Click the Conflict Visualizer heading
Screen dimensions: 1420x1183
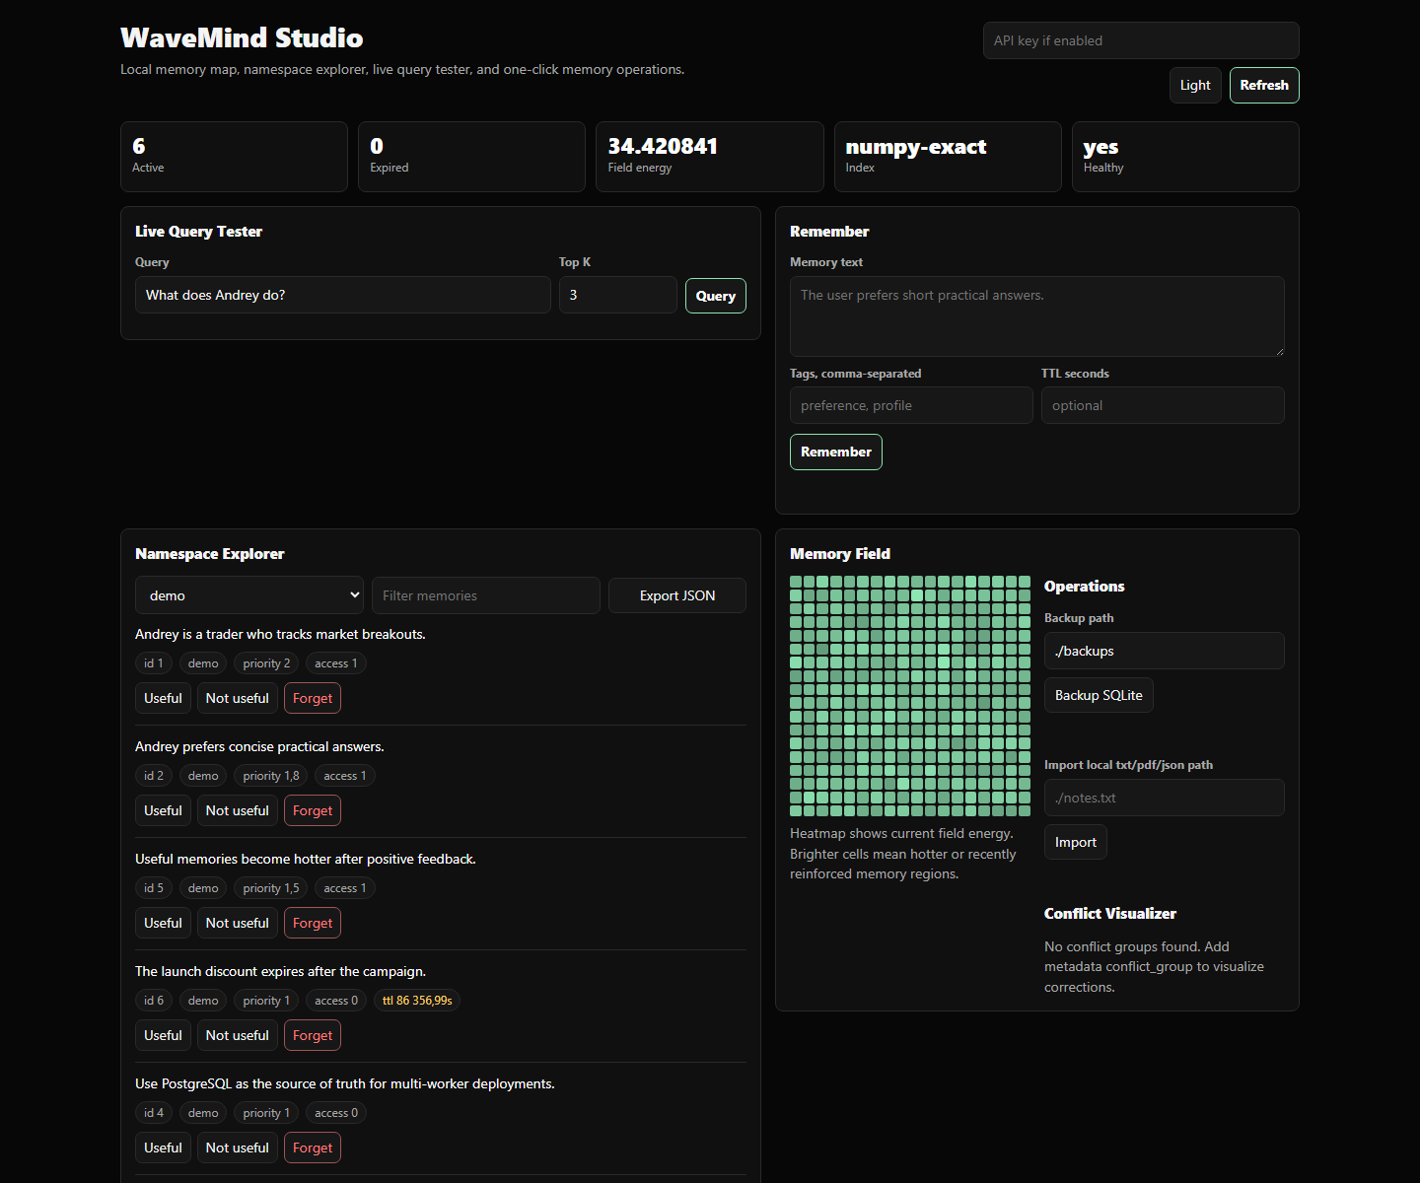tap(1110, 914)
